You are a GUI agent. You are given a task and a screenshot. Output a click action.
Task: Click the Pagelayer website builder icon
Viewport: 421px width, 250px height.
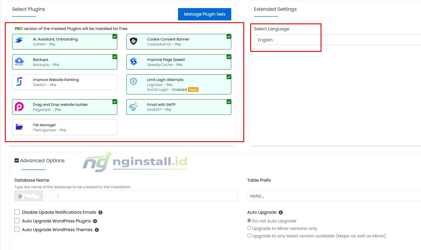[19, 107]
